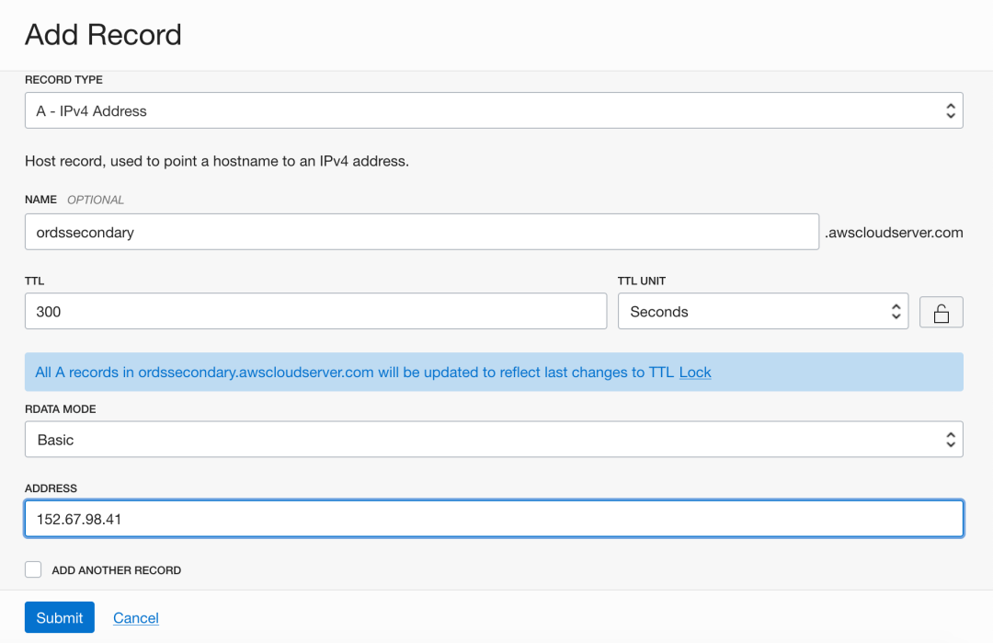
Task: Open the TTL Unit Seconds dropdown
Action: click(762, 312)
